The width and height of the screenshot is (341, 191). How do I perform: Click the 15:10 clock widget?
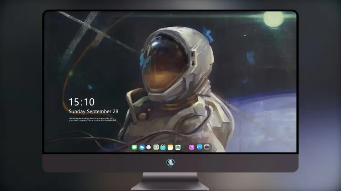[81, 102]
